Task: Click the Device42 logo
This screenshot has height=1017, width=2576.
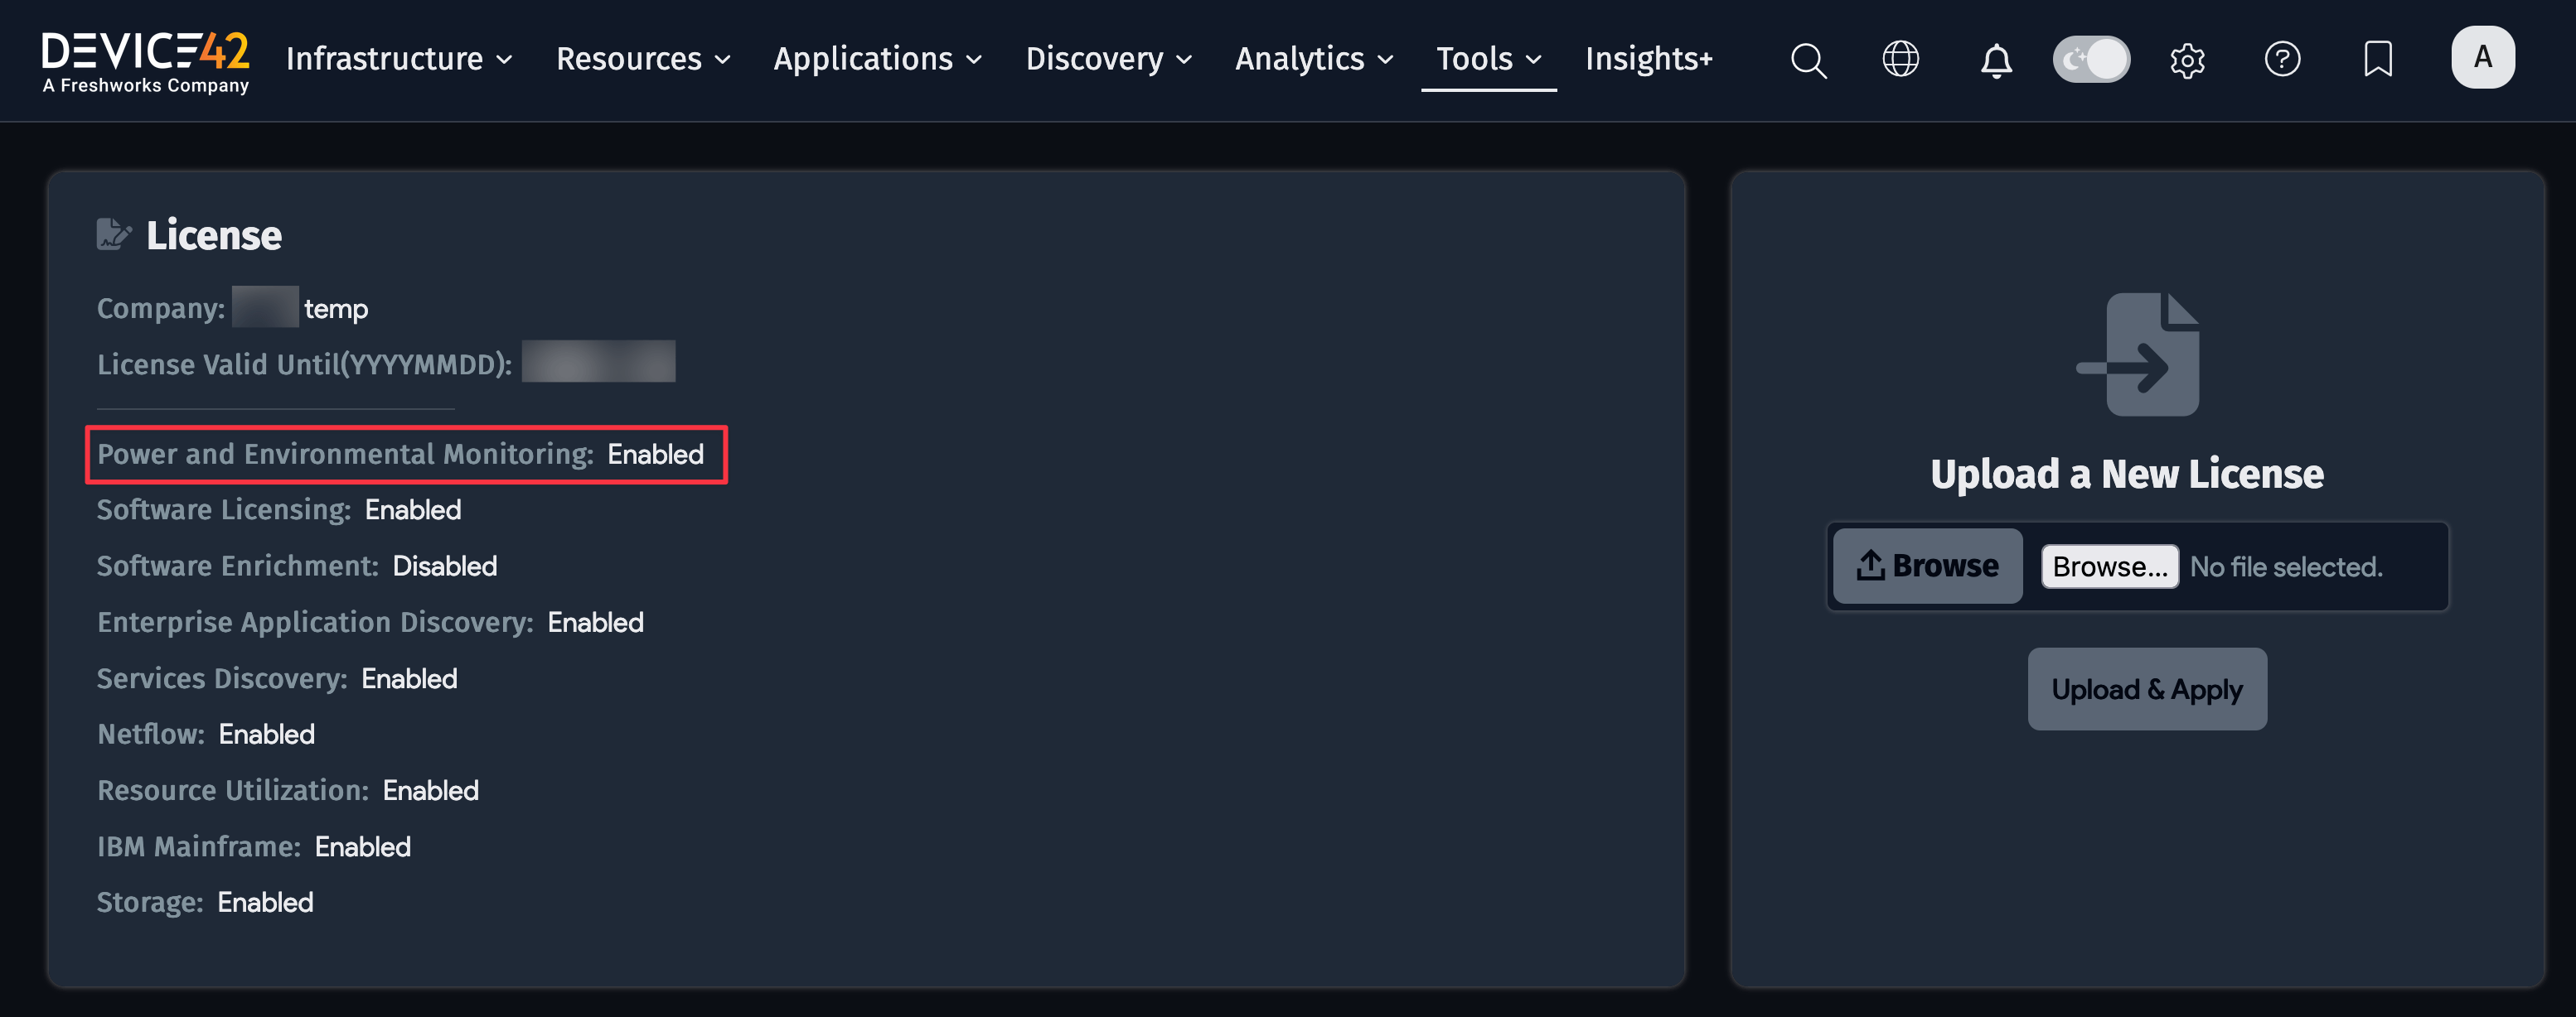Action: [145, 60]
